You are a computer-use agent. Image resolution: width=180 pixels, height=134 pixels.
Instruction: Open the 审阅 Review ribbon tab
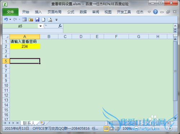click(96, 12)
